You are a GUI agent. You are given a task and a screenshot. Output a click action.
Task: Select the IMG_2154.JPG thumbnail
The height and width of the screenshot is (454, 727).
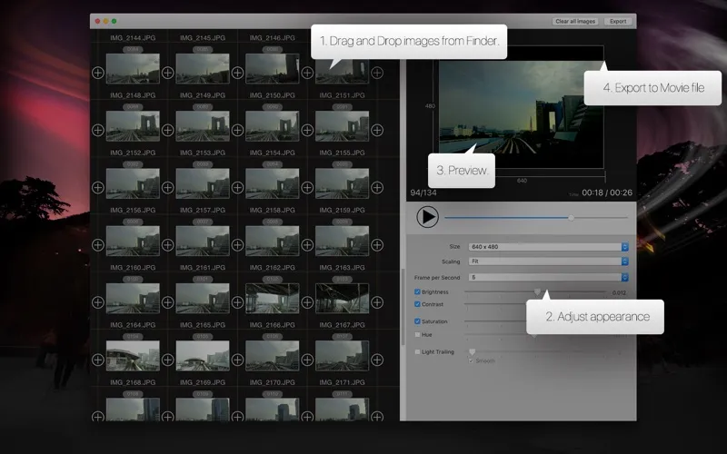point(272,183)
